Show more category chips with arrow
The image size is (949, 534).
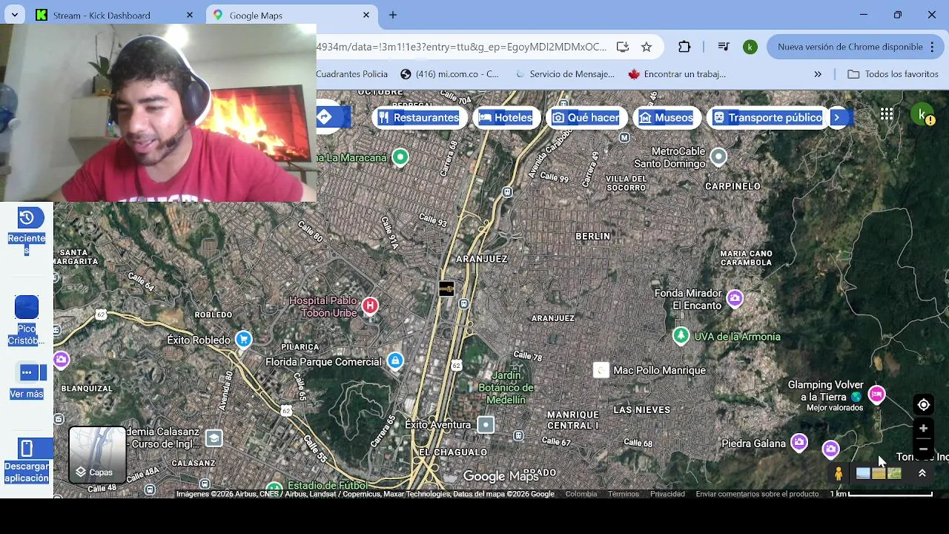point(837,117)
